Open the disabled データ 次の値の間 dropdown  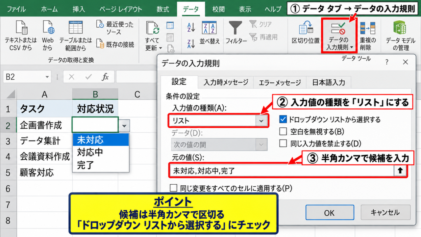click(261, 145)
